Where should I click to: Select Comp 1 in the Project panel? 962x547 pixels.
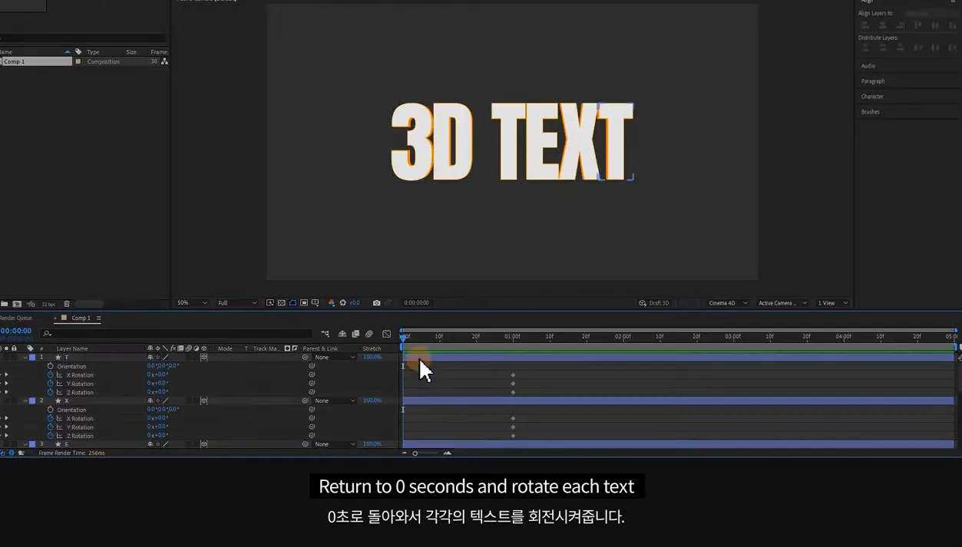tap(35, 61)
